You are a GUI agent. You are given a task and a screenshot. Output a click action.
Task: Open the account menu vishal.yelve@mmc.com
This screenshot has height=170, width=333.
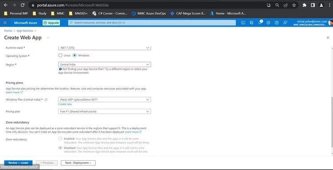coord(313,23)
